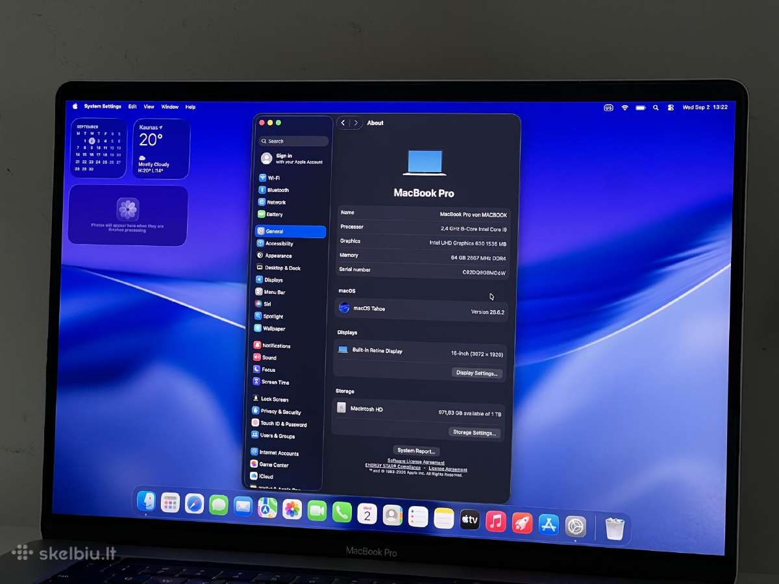Open the yellow Notes app in Dock
The width and height of the screenshot is (779, 584).
coord(444,518)
